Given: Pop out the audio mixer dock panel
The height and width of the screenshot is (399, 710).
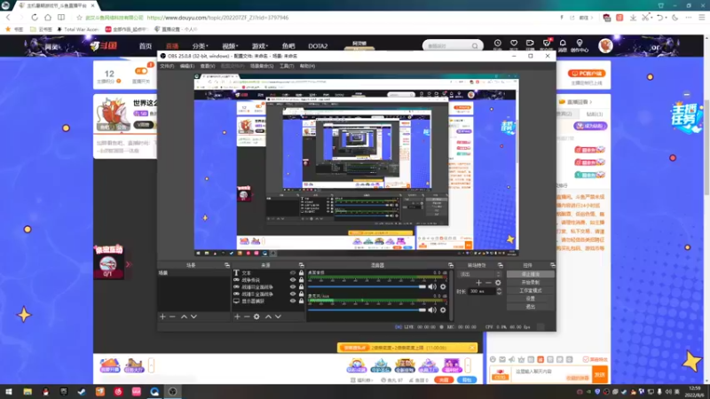Looking at the screenshot, I should click(x=451, y=265).
